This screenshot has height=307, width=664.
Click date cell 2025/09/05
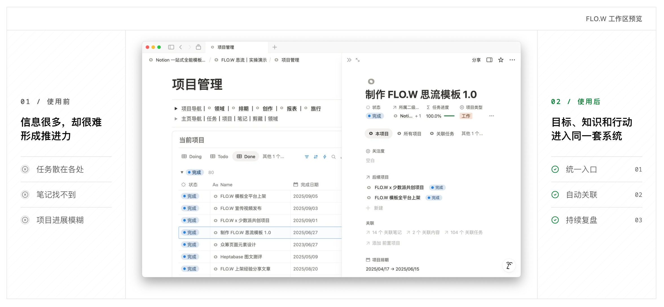pos(305,196)
